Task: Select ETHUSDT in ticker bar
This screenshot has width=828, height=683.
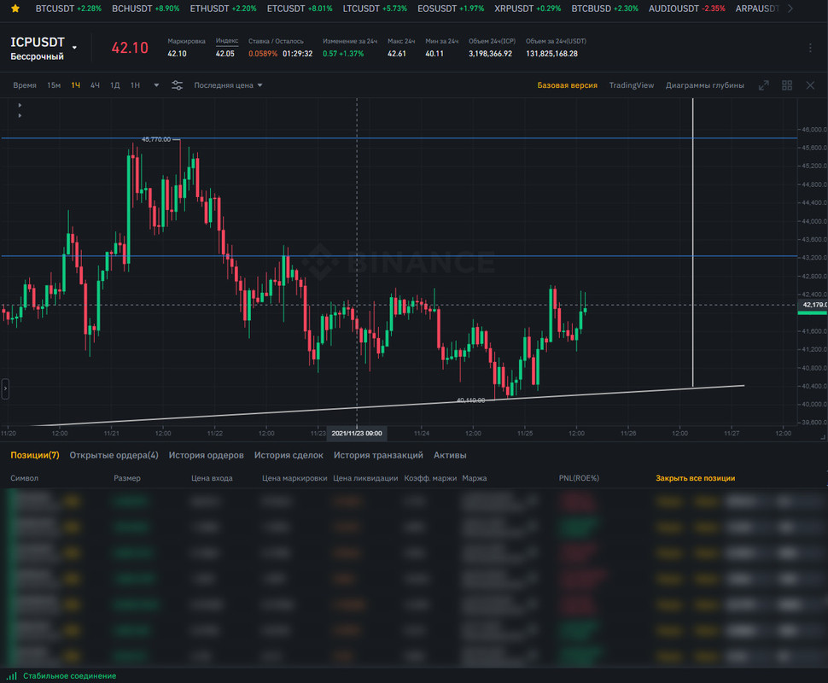Action: click(223, 9)
